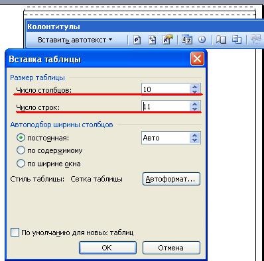264x261 pixels.
Task: Increase Число столбцов with the up arrow
Action: coord(195,87)
